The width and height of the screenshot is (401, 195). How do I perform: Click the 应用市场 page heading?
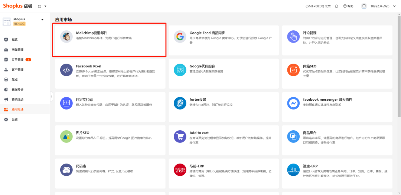tap(63, 19)
